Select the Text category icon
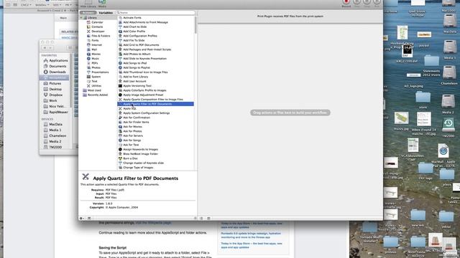 click(x=88, y=81)
